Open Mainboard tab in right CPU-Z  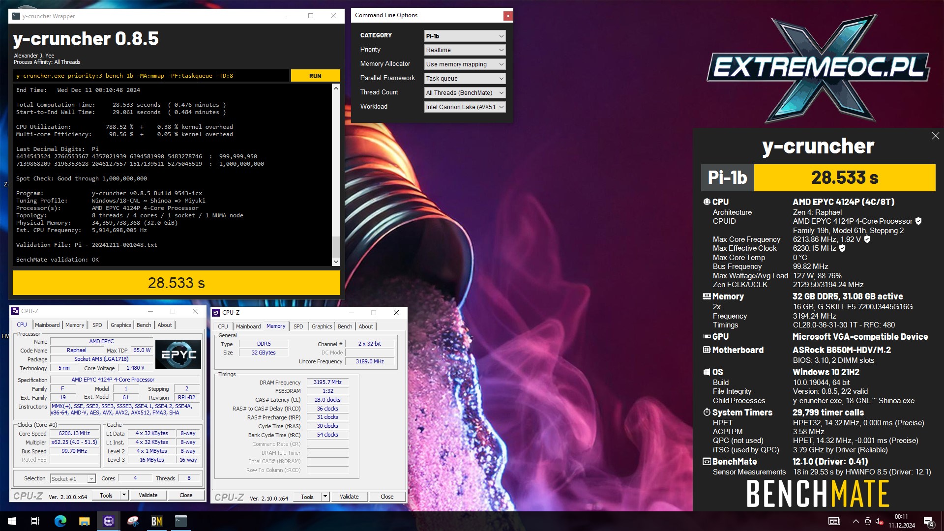click(248, 326)
